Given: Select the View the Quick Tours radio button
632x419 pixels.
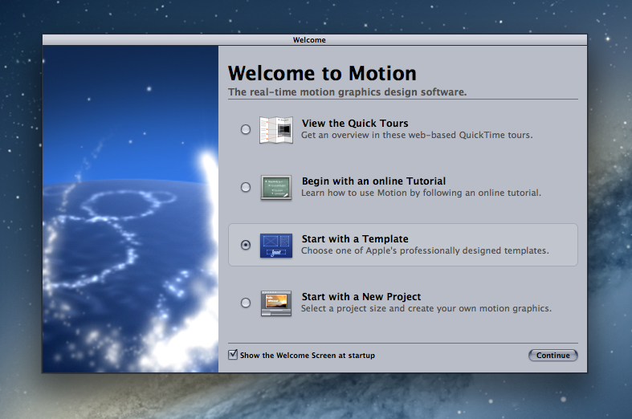Looking at the screenshot, I should coord(246,129).
